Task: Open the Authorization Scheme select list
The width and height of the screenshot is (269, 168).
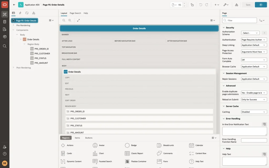Action: click(250, 33)
